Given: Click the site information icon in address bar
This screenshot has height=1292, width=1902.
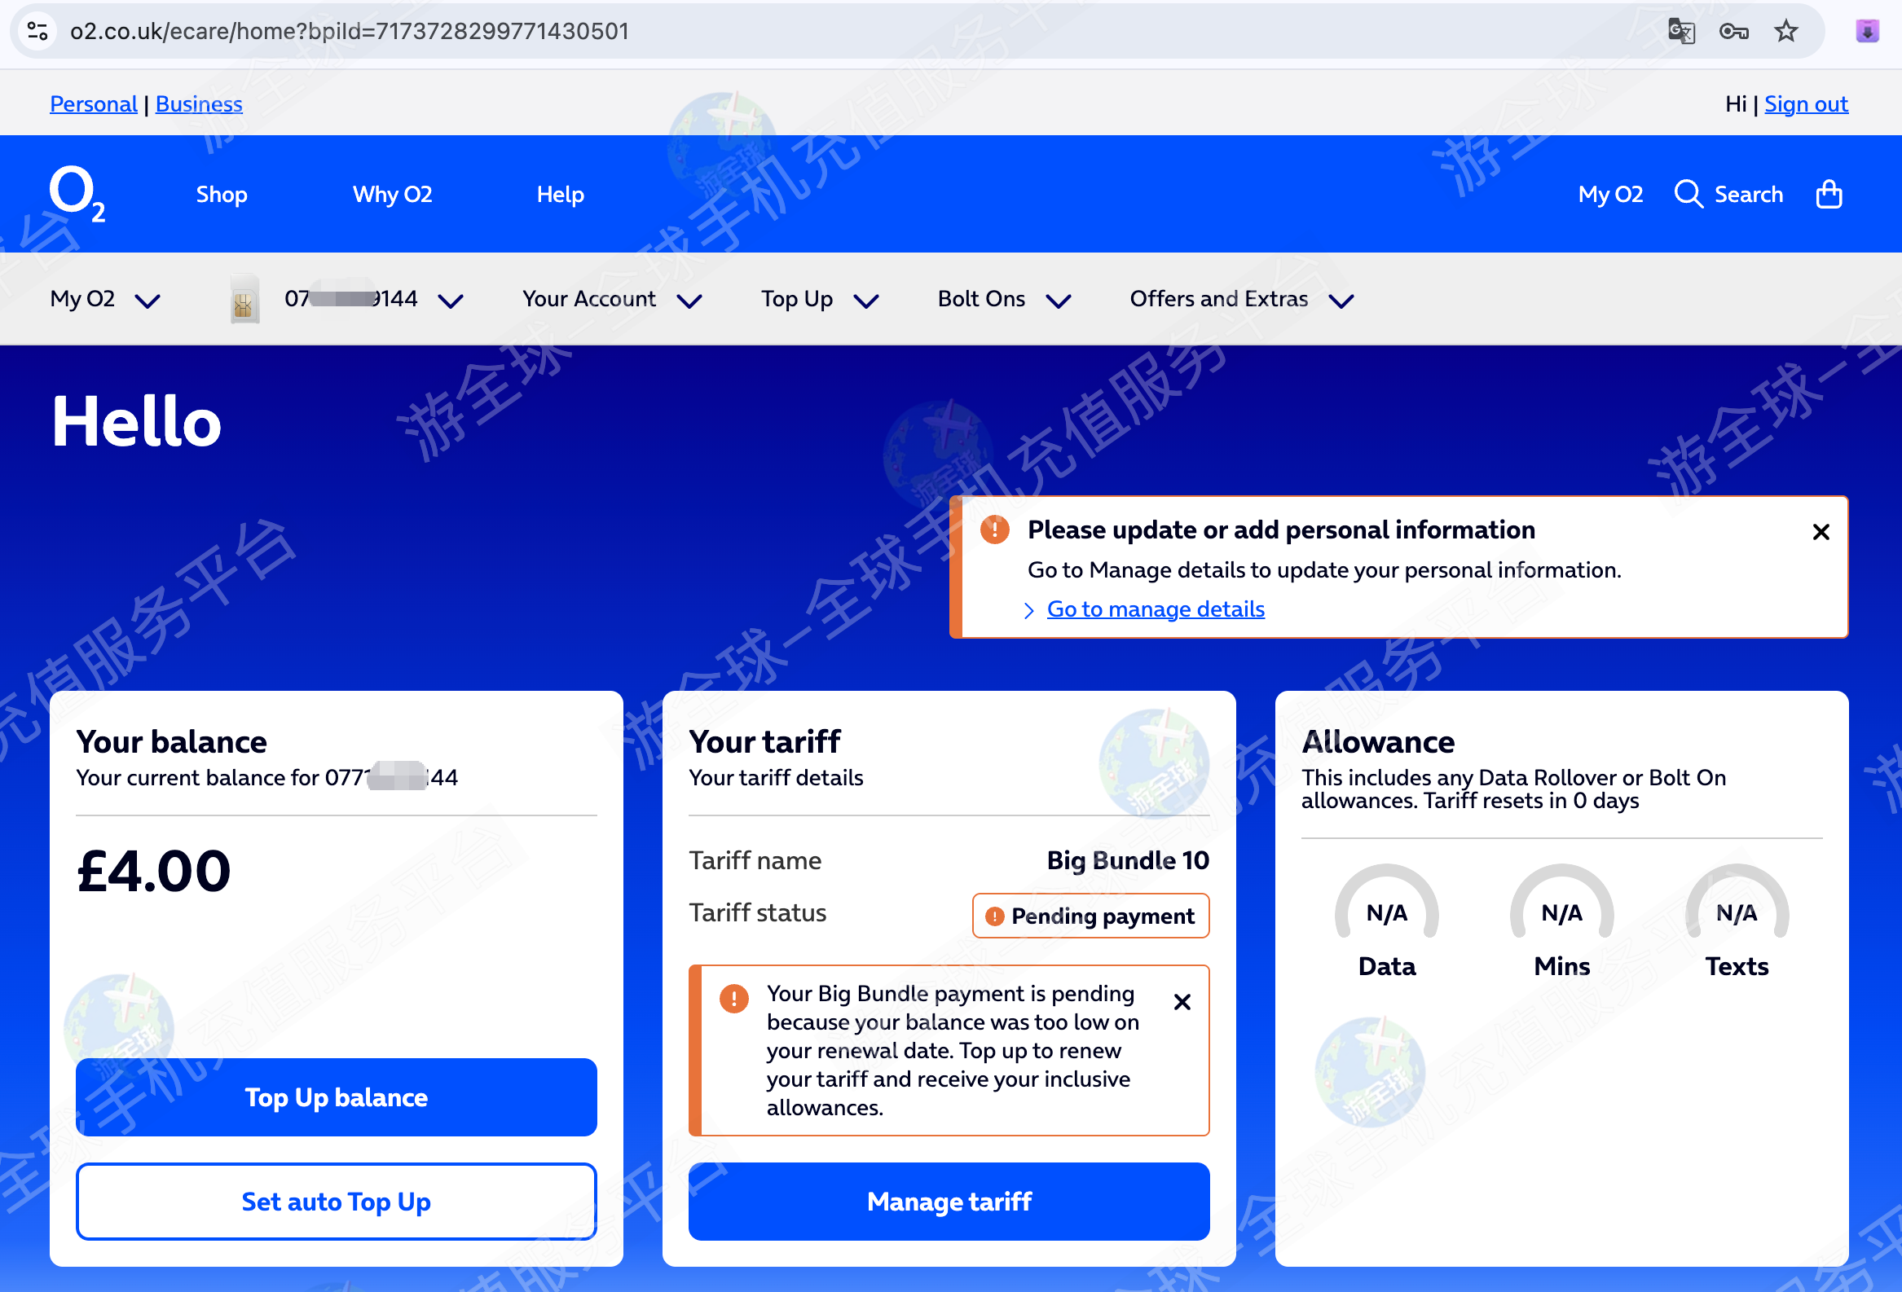Looking at the screenshot, I should tap(37, 31).
